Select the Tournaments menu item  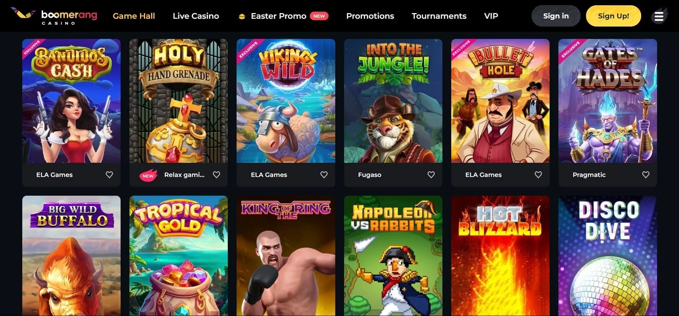(x=439, y=16)
